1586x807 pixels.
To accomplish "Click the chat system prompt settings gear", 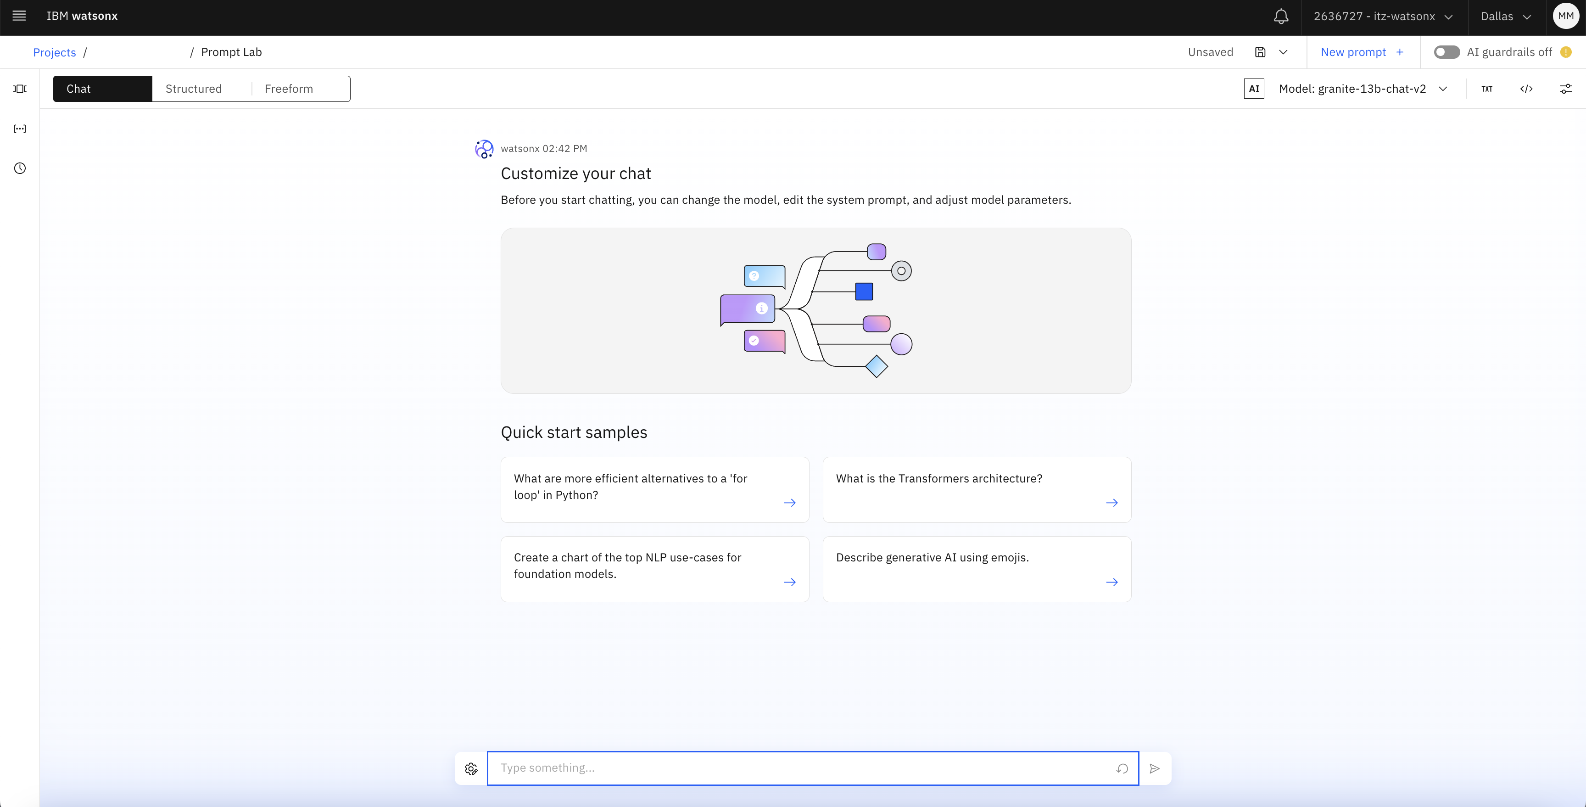I will click(471, 768).
